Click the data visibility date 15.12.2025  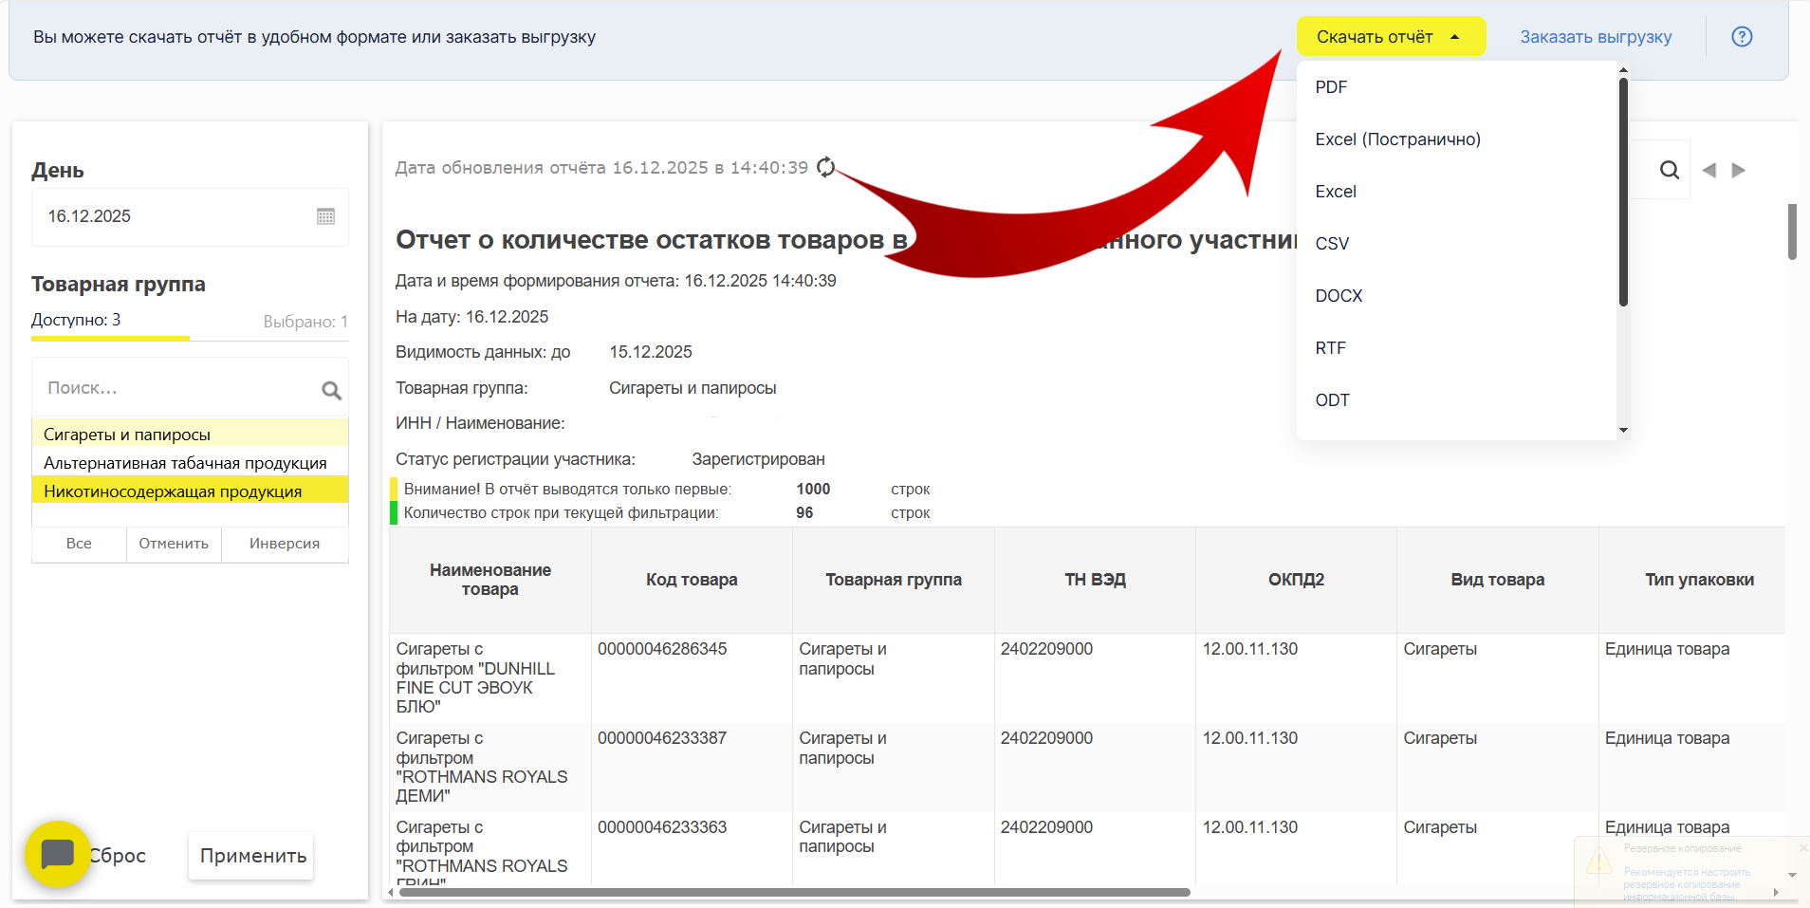coord(651,352)
